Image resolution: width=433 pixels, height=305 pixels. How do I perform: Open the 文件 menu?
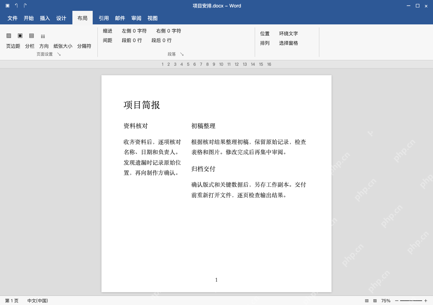click(13, 18)
